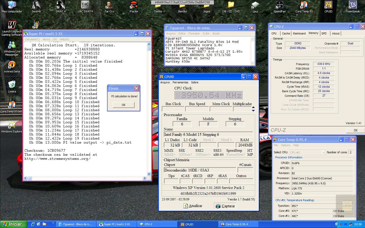Open Formatar menu in Bloco de notas

pyautogui.click(x=194, y=33)
